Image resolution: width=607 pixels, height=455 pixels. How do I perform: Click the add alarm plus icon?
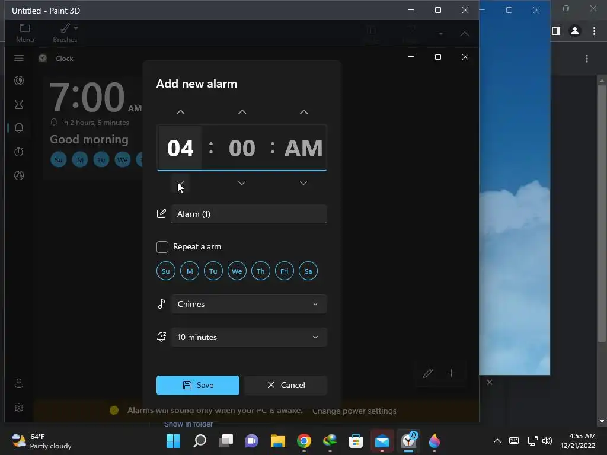[451, 373]
